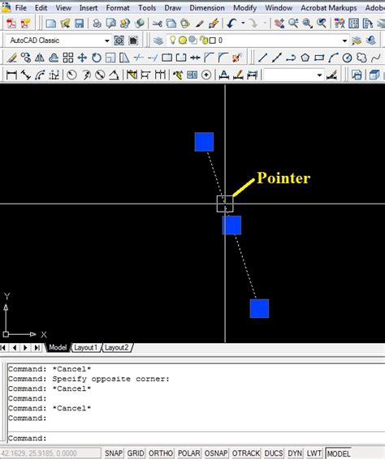Select the Model tab
Viewport: 385px width, 459px height.
pyautogui.click(x=58, y=348)
